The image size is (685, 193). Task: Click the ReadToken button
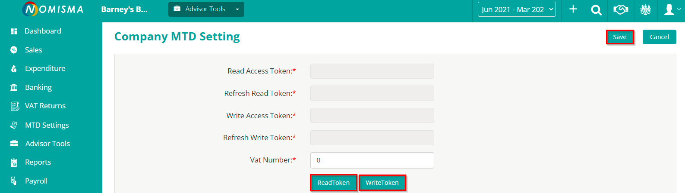click(333, 183)
